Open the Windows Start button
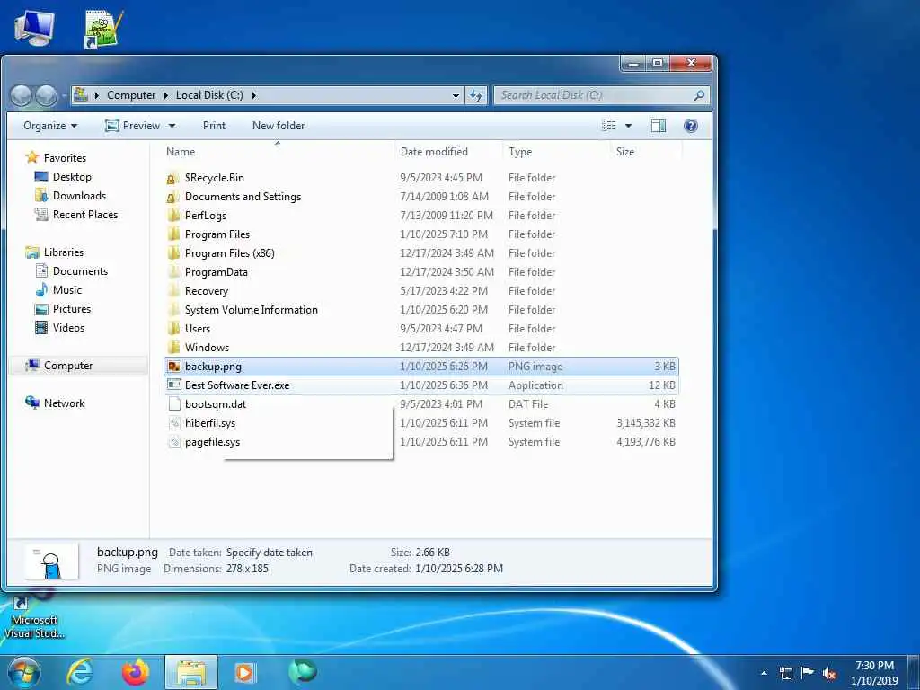The image size is (920, 690). [24, 672]
